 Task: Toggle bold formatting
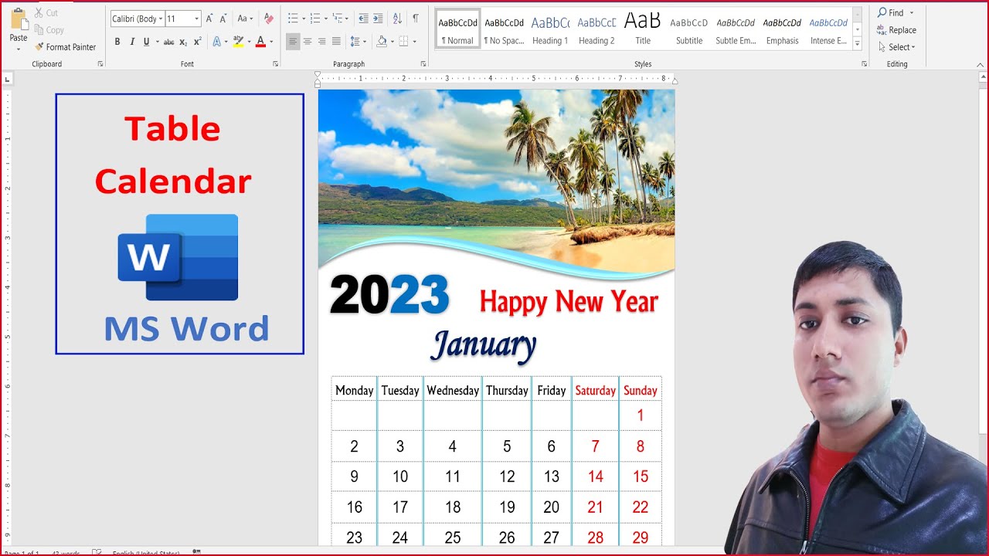pyautogui.click(x=117, y=42)
